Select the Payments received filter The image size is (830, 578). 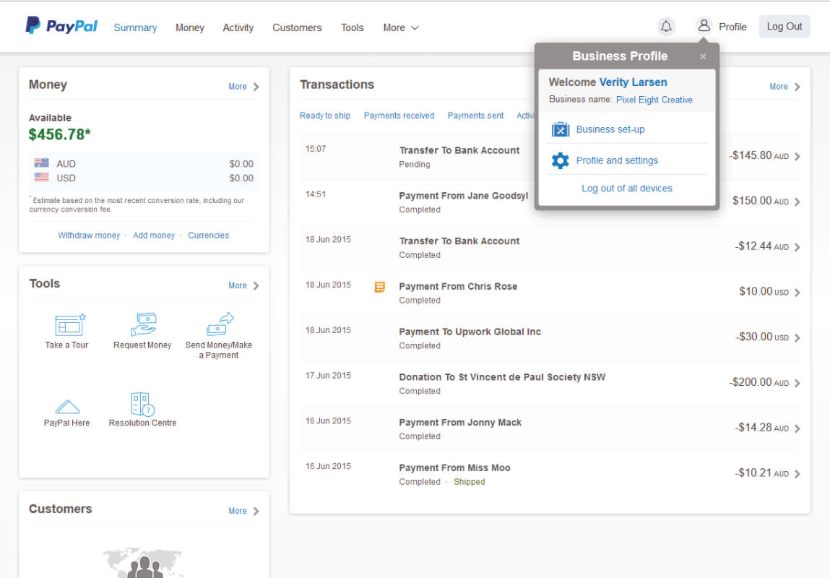(399, 116)
